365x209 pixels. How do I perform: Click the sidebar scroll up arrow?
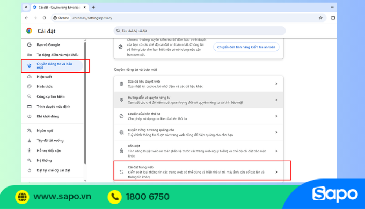[x=85, y=40]
